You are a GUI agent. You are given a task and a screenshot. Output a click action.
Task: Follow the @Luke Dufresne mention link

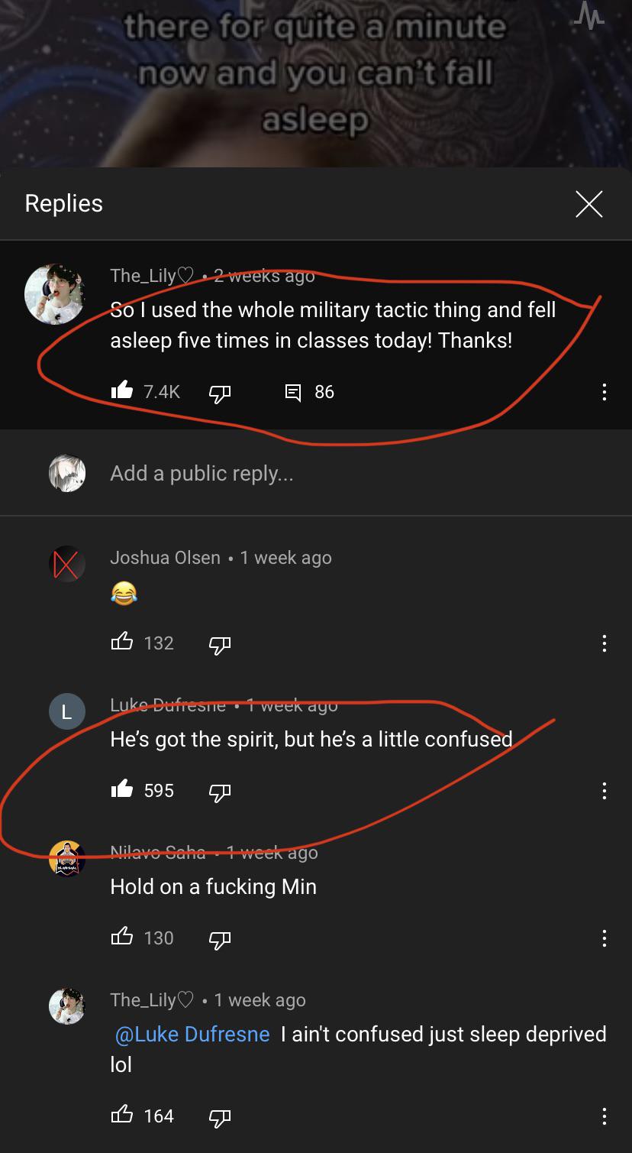192,1034
